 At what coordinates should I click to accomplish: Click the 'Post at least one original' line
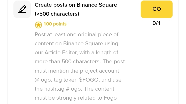pos(73,34)
